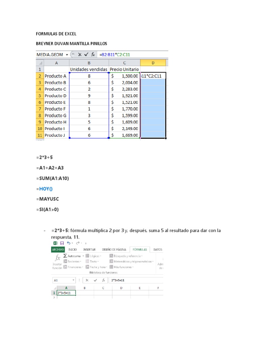The width and height of the screenshot is (259, 346).
Task: Click the =SI(A1>0) text line
Action: 48,209
